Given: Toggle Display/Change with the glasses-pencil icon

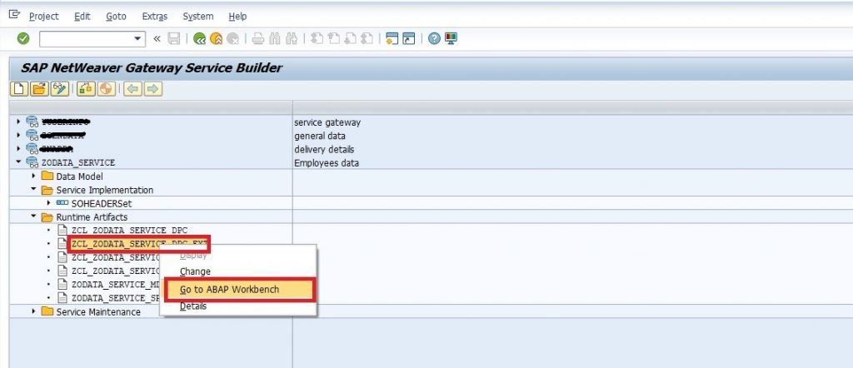Looking at the screenshot, I should [x=60, y=88].
